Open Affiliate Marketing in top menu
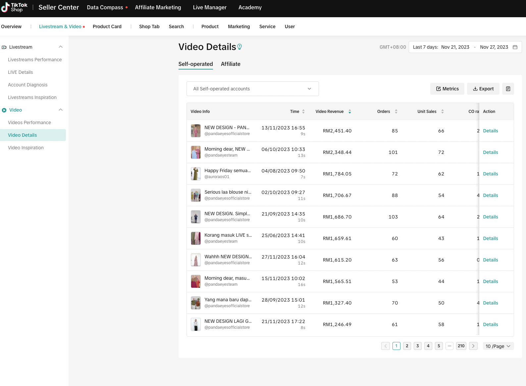Screen dimensions: 526x386 (x=158, y=7)
